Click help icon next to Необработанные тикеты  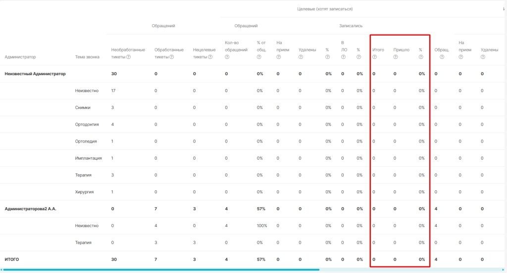pyautogui.click(x=129, y=57)
